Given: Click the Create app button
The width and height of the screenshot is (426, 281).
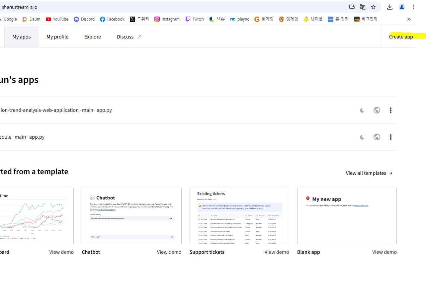Looking at the screenshot, I should [x=401, y=37].
